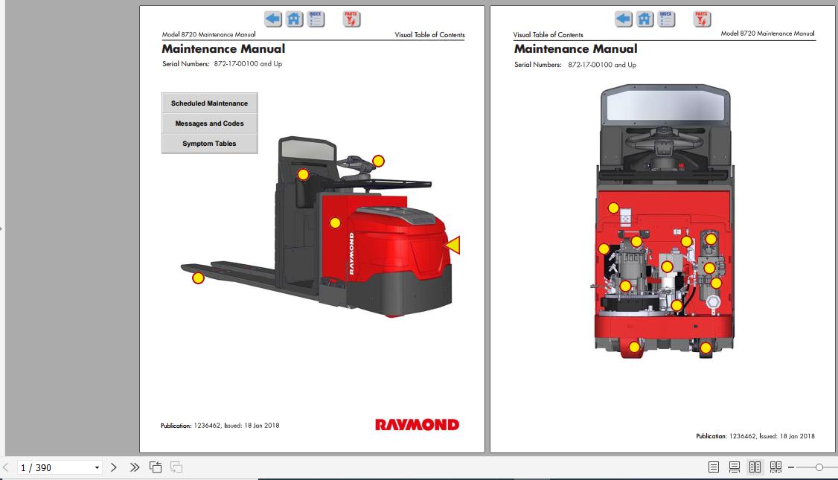Image resolution: width=838 pixels, height=480 pixels.
Task: Click yellow hotspot on bottom-left drive wheel
Action: [x=634, y=348]
